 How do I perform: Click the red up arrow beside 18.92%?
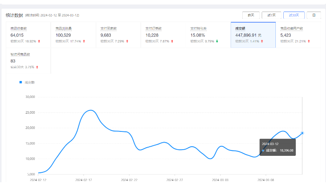click(39, 41)
